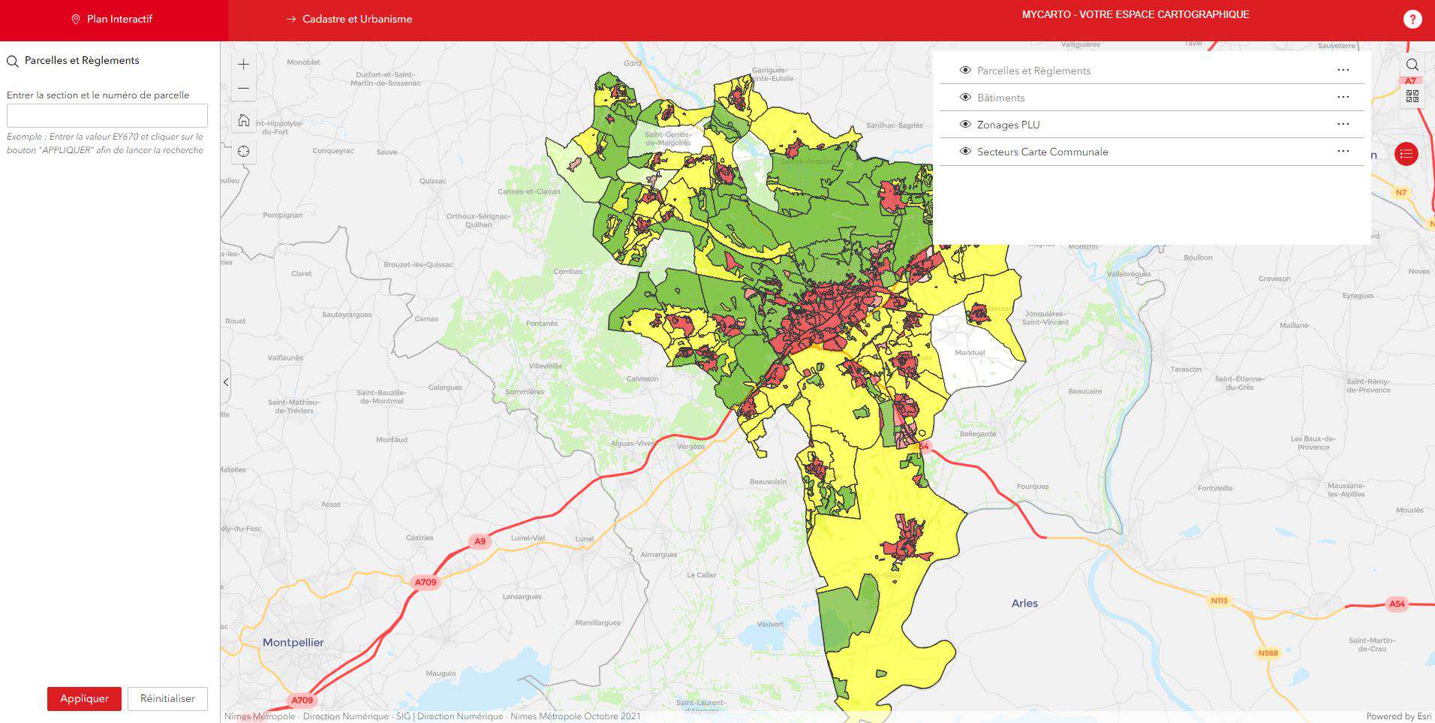
Task: Toggle visibility of Bâtiments layer
Action: 966,98
